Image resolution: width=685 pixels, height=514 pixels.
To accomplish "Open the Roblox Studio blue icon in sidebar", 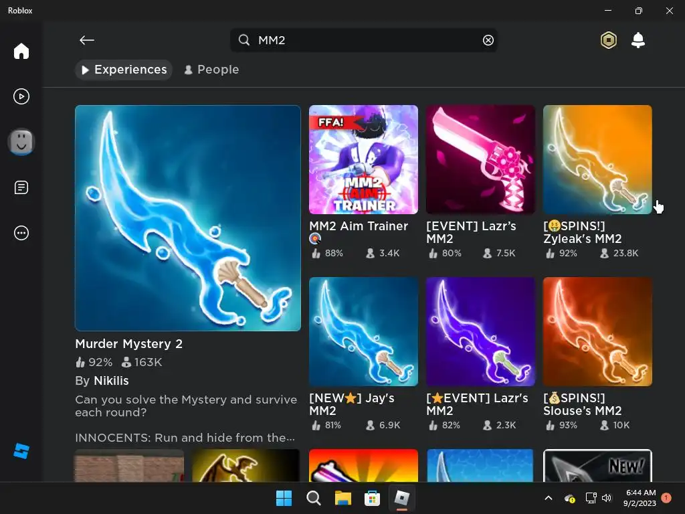I will pyautogui.click(x=21, y=450).
